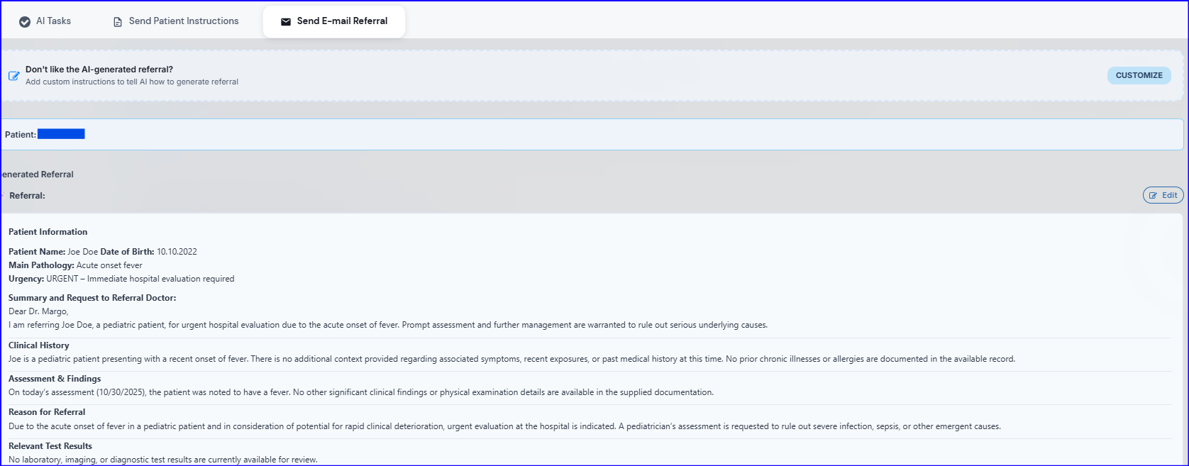Click Add custom instructions hint text
This screenshot has width=1189, height=466.
[132, 82]
